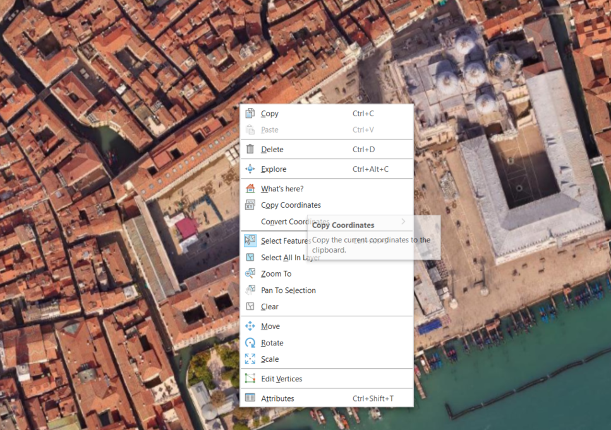The height and width of the screenshot is (430, 611).
Task: Click the Scale expand-arrows icon
Action: [250, 359]
